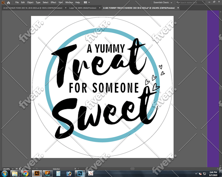Go to first artboard button
The height and width of the screenshot is (177, 222).
[x=17, y=169]
